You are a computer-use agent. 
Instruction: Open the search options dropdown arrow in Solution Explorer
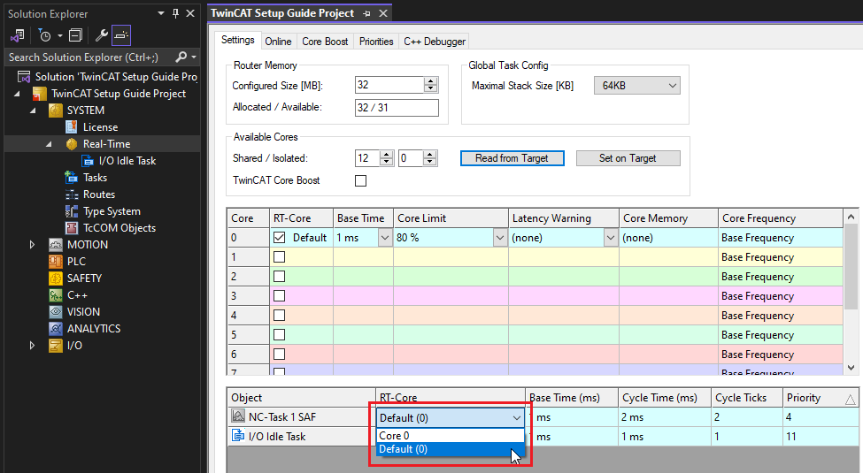[194, 57]
